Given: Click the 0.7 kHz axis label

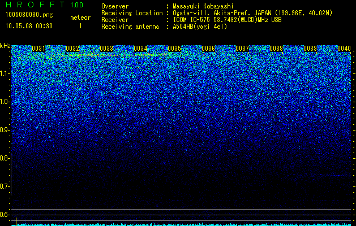Looking at the screenshot, I should (4, 186).
